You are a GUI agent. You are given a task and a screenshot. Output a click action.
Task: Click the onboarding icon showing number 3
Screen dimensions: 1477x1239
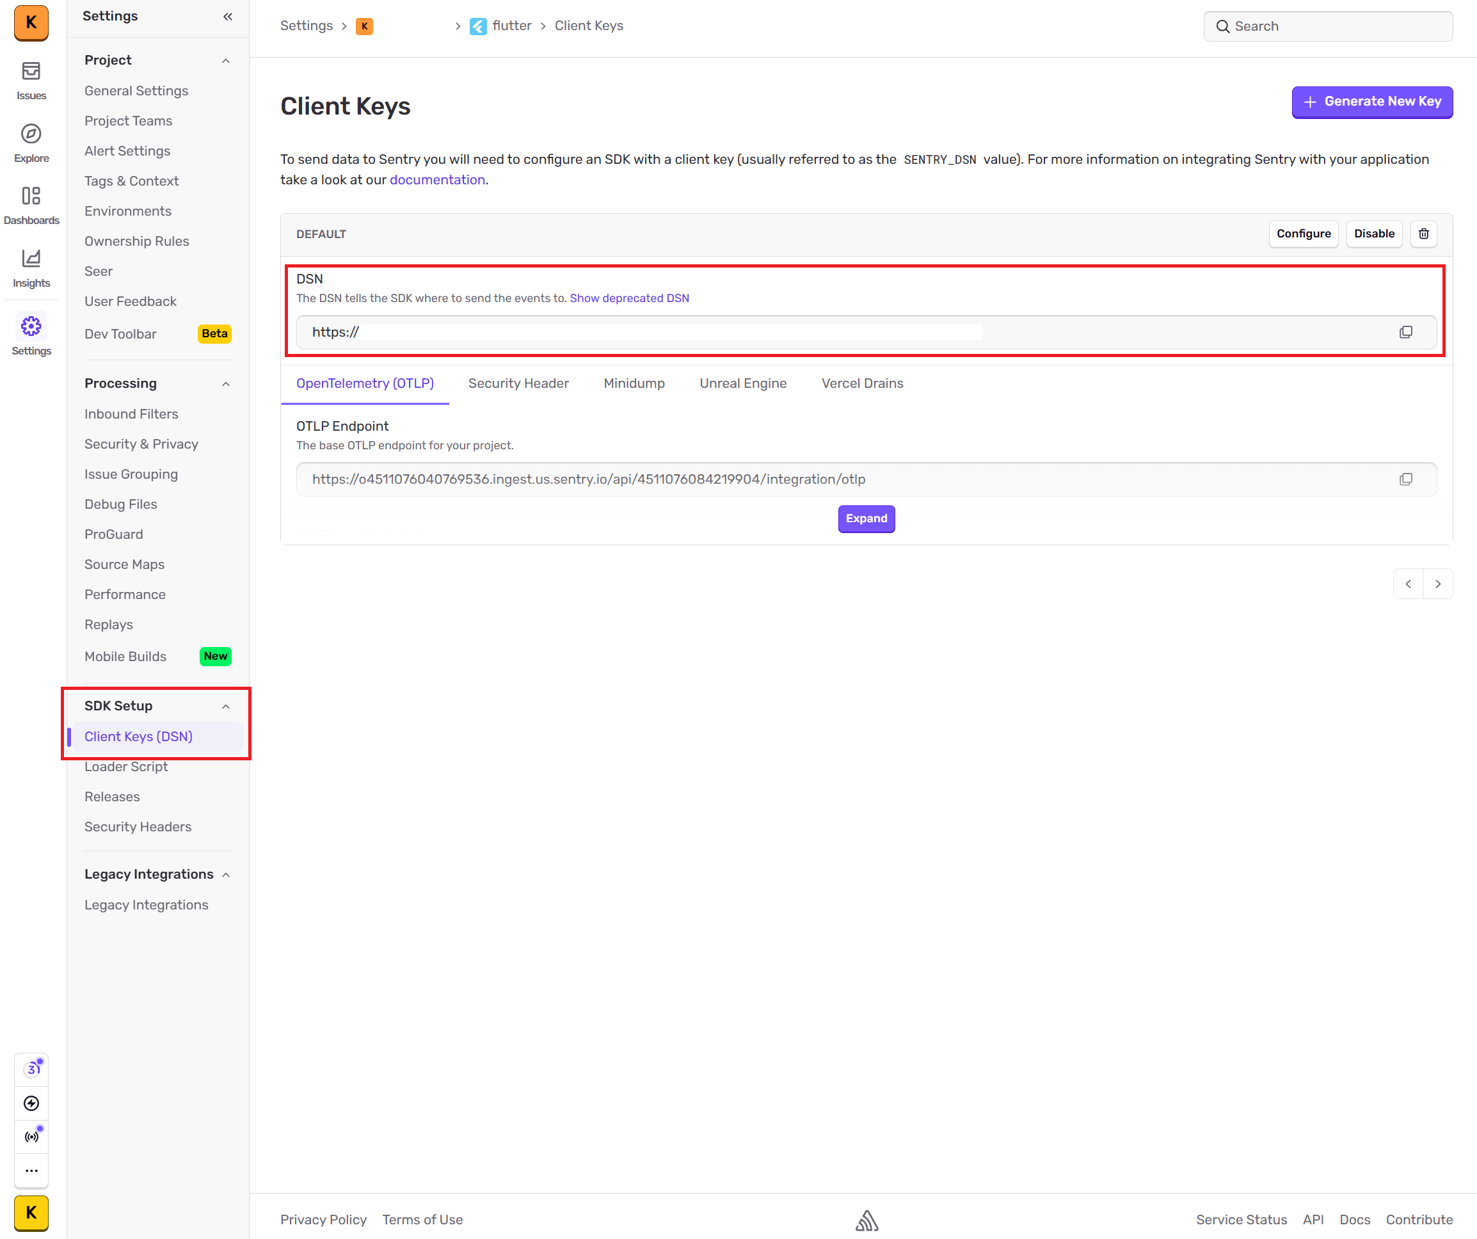tap(31, 1069)
